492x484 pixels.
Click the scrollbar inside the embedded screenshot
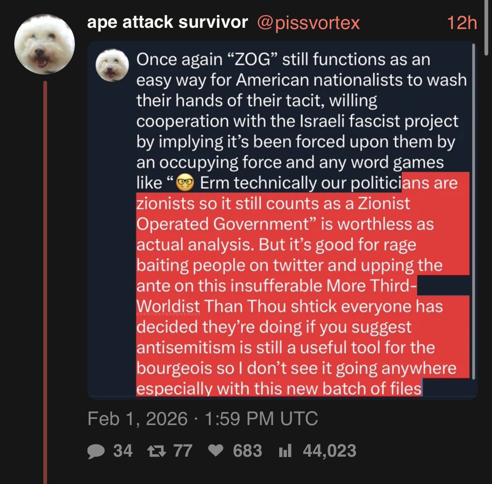(473, 211)
